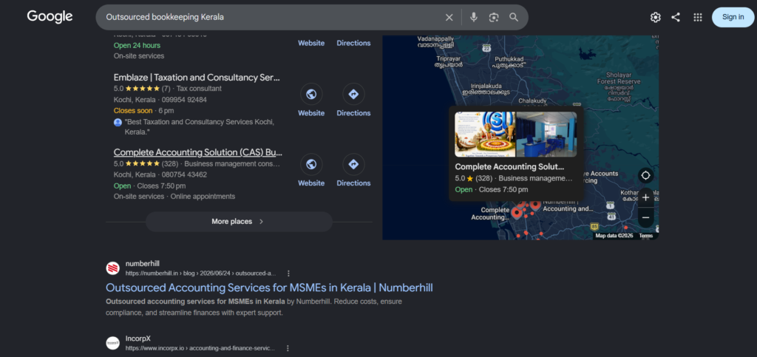The image size is (757, 357).
Task: Click Complete Accounting Solut... title in map popup
Action: 509,167
